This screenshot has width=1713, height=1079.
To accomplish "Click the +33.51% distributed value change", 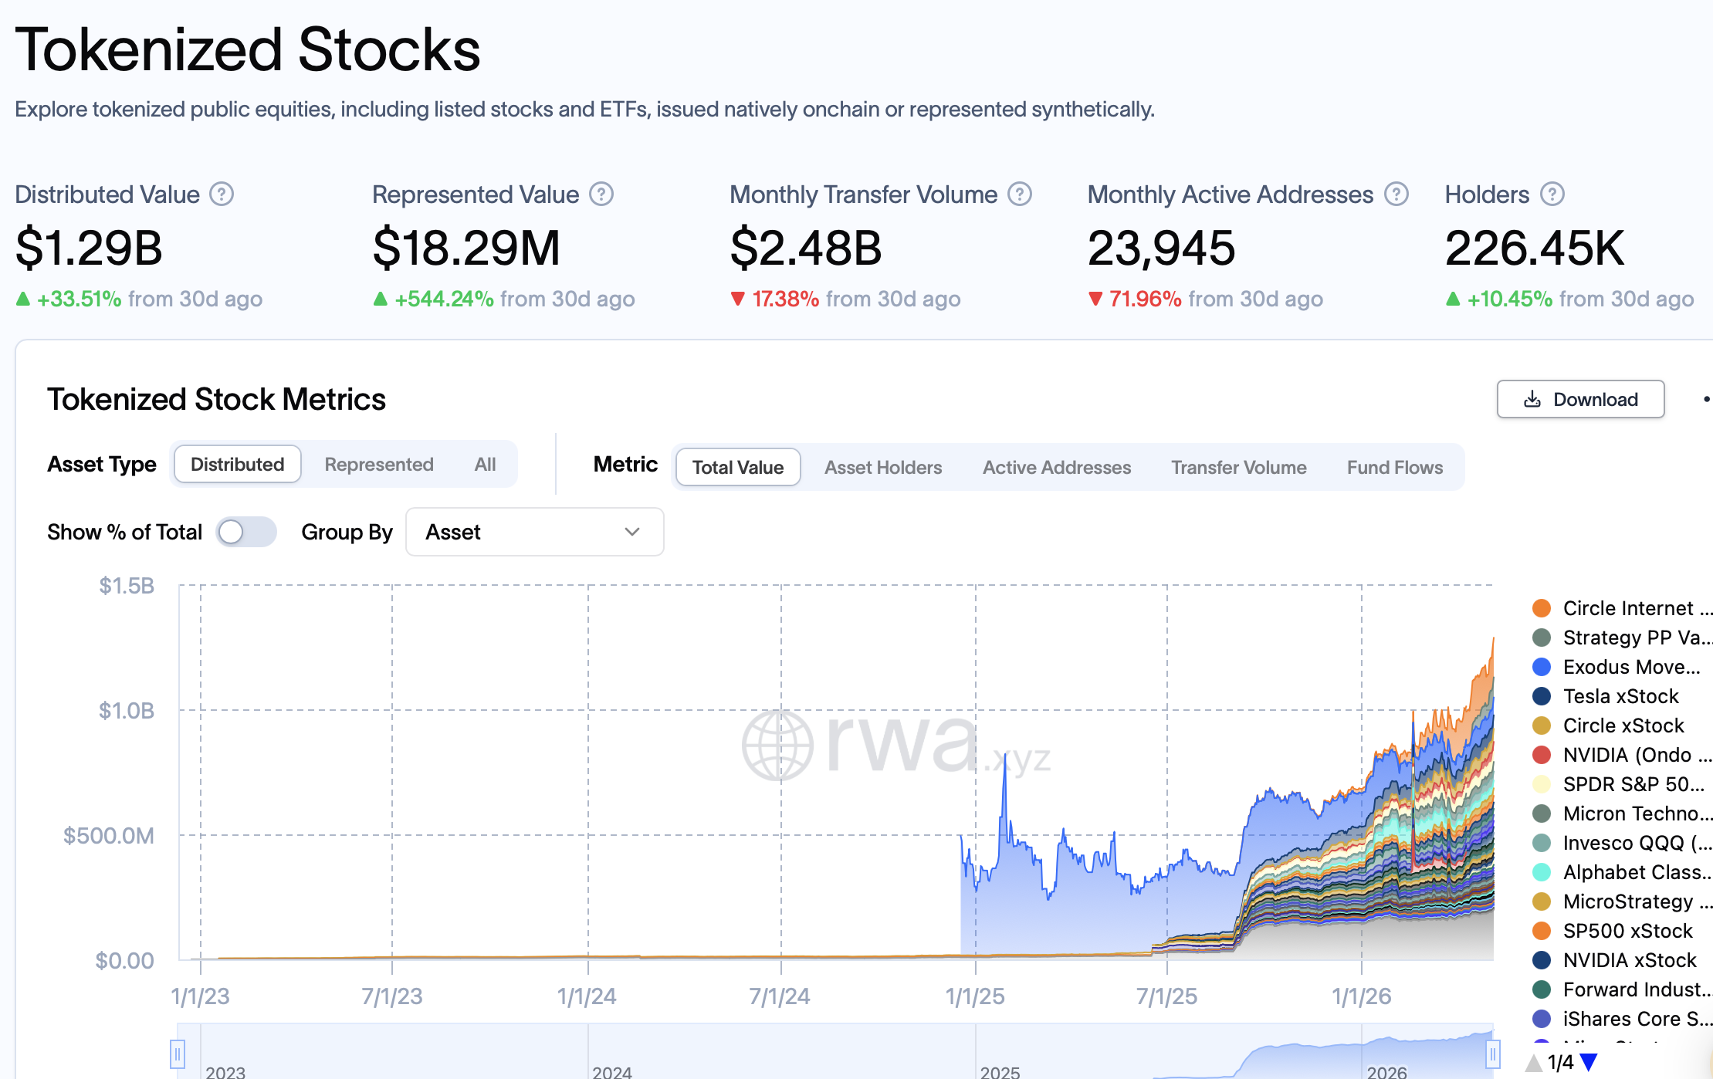I will (x=80, y=299).
